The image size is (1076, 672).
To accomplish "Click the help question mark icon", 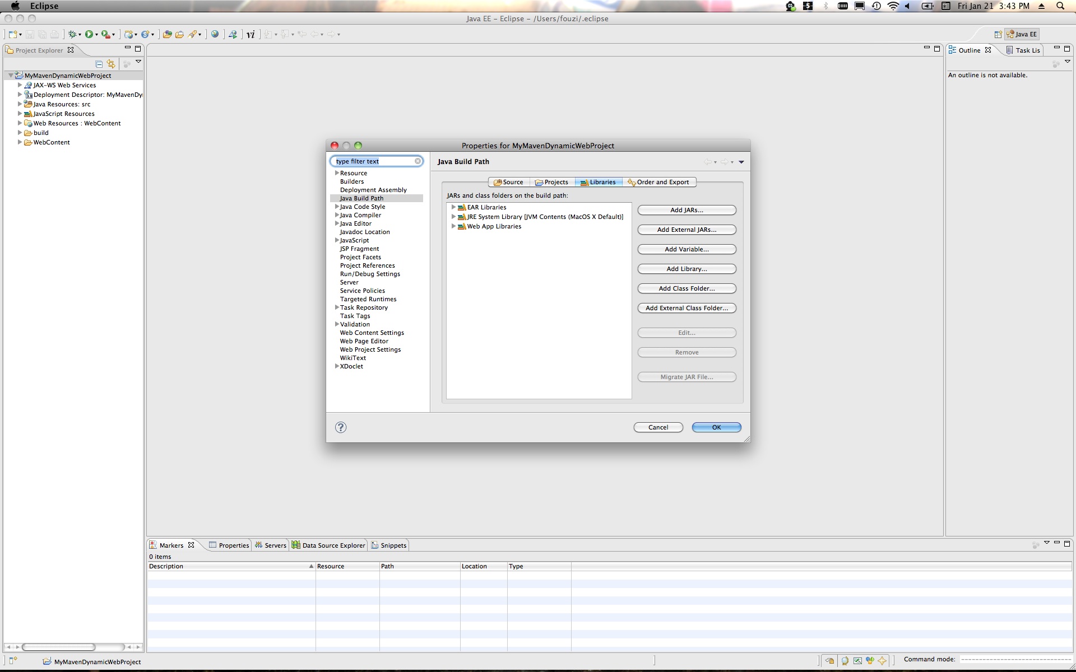I will click(341, 427).
